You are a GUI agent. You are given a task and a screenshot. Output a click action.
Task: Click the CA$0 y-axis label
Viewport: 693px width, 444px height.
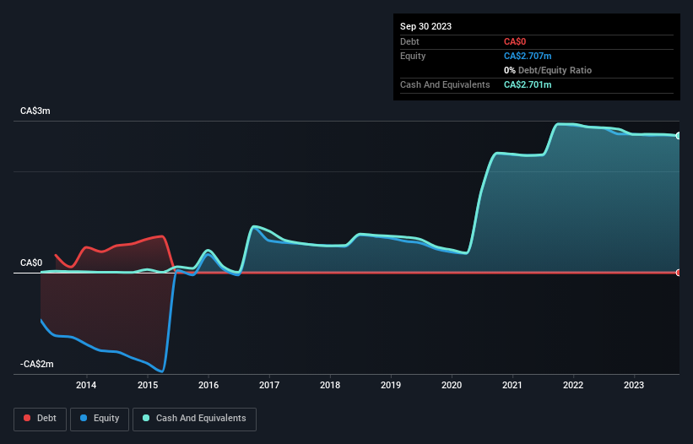[31, 263]
